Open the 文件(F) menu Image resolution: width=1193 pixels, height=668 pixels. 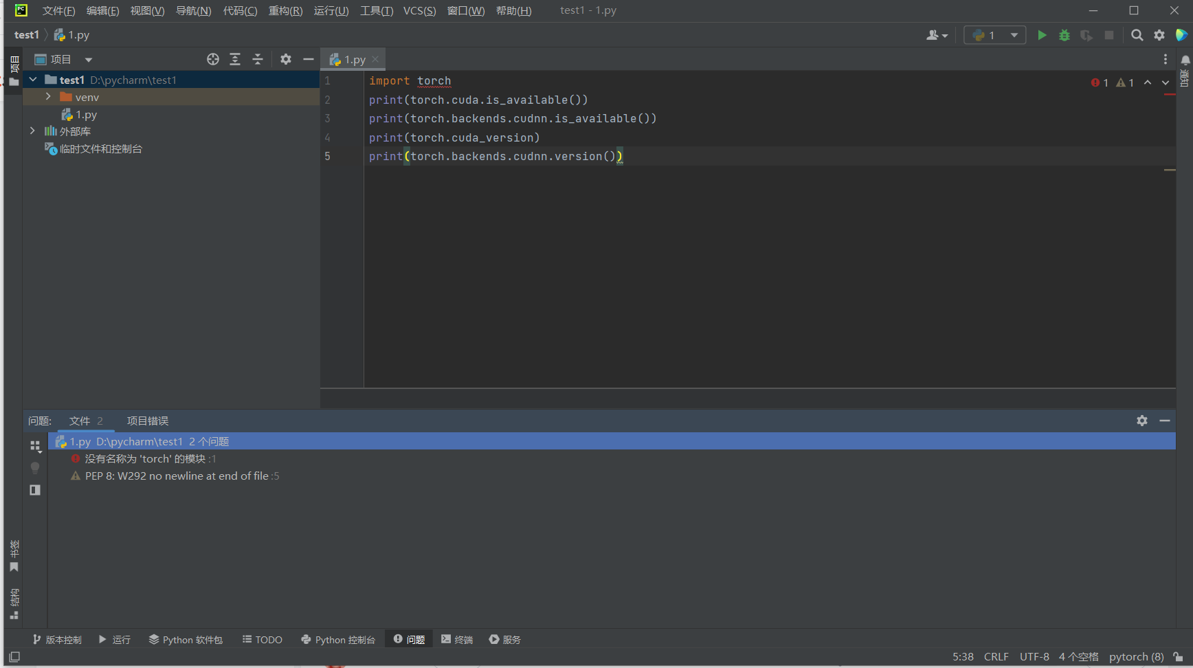coord(58,10)
